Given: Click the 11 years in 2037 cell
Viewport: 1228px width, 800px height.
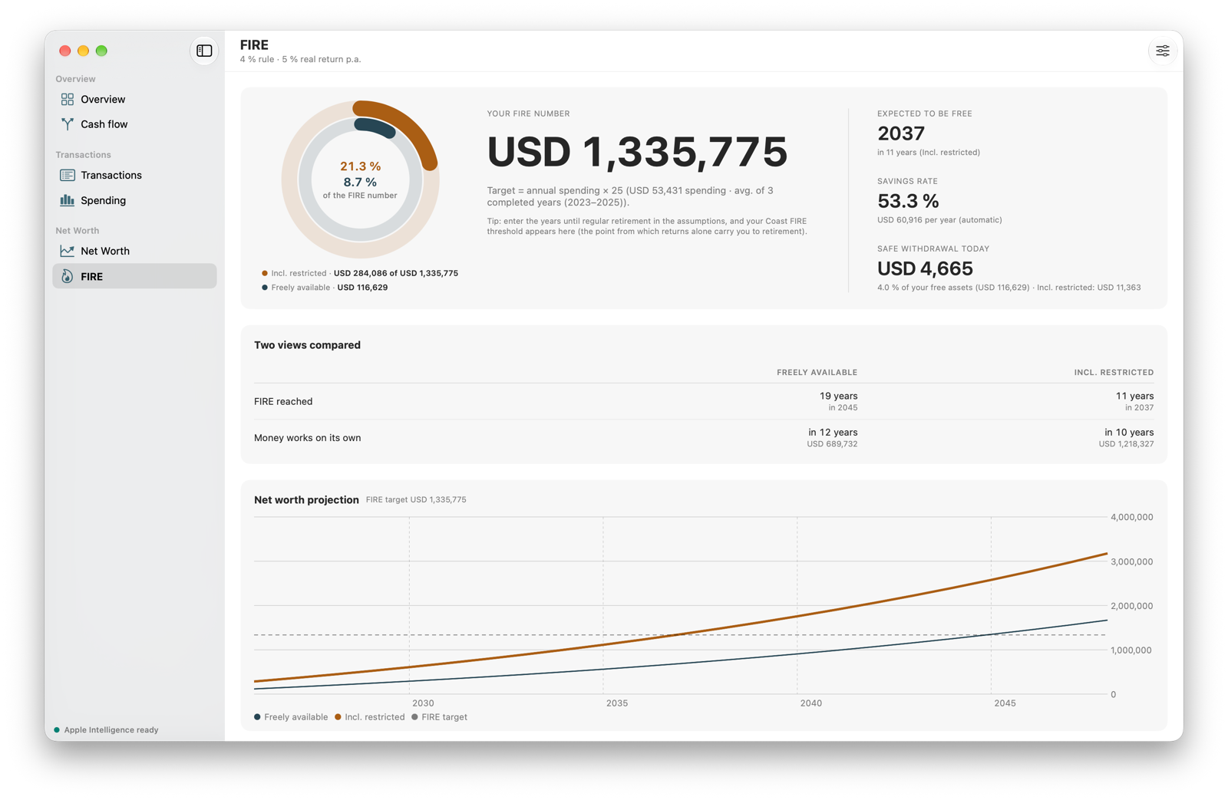Looking at the screenshot, I should click(1134, 401).
